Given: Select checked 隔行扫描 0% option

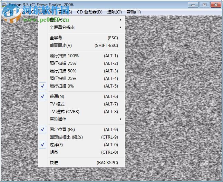Looking at the screenshot, I should (81, 86).
